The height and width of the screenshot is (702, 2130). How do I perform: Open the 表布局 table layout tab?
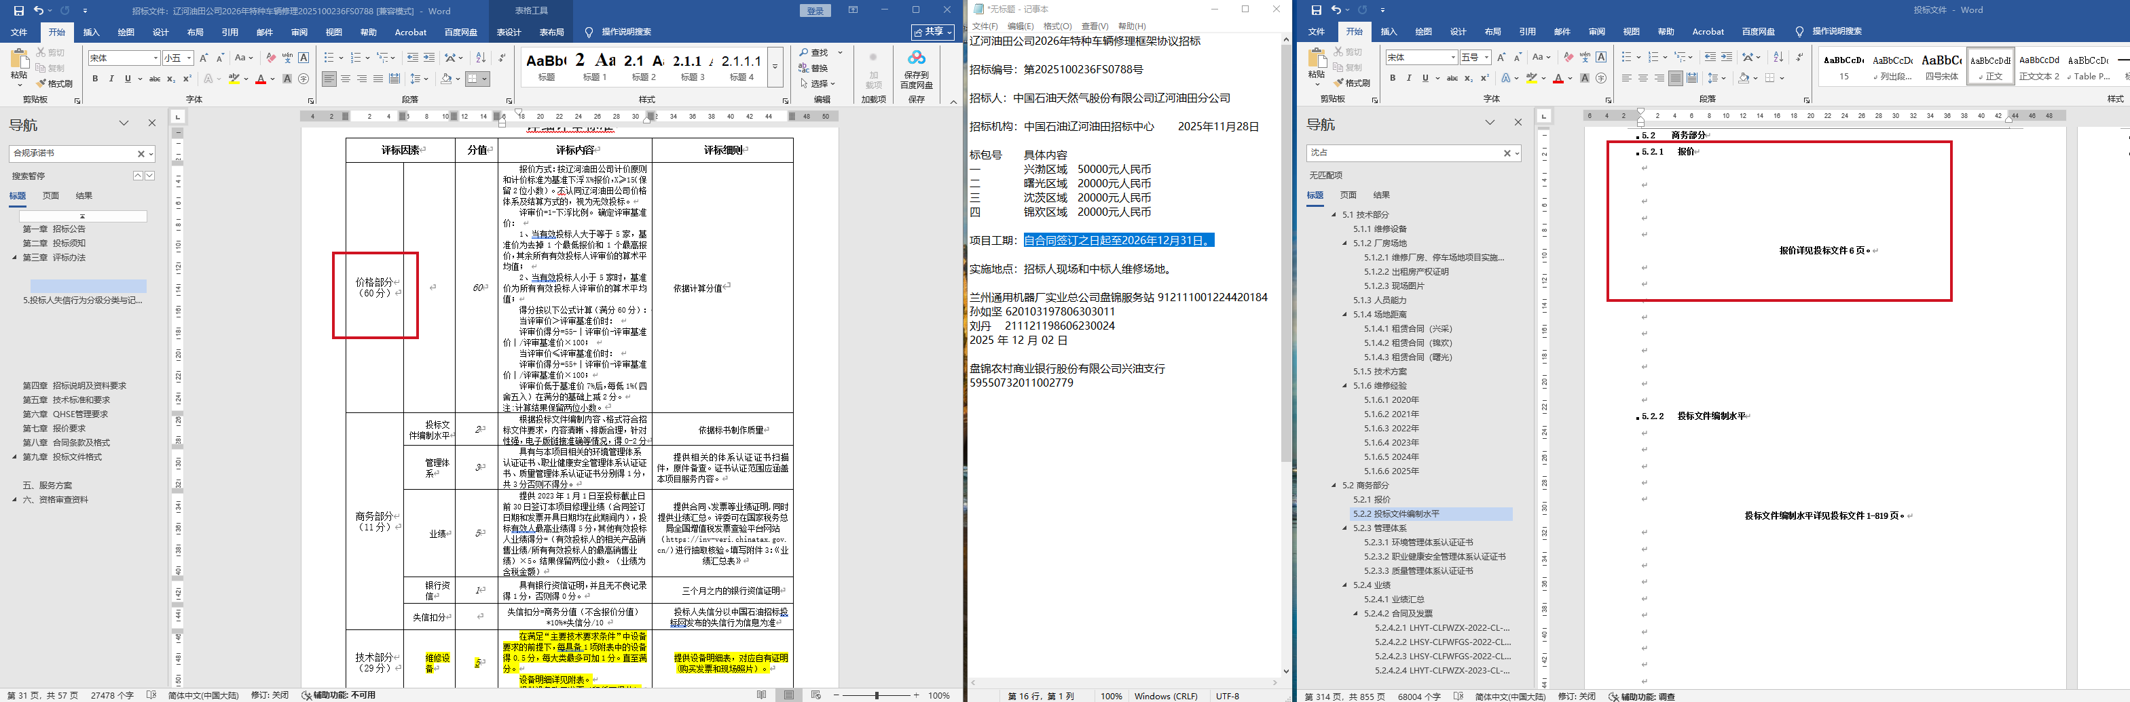pyautogui.click(x=551, y=32)
